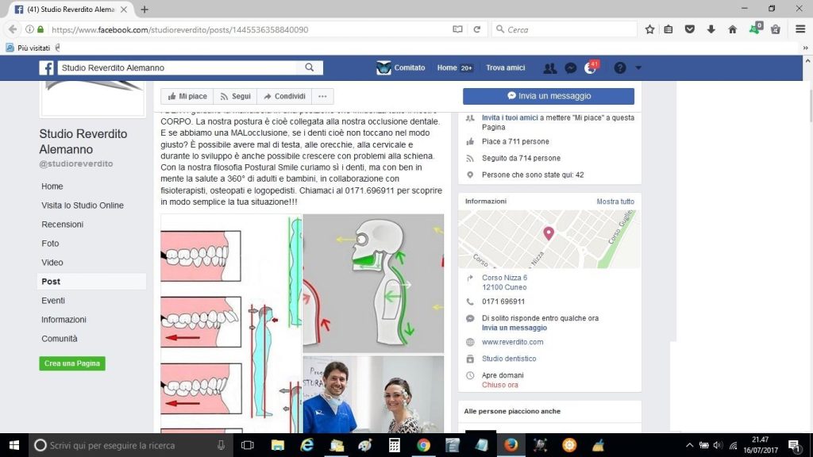The height and width of the screenshot is (457, 813).
Task: Open the three-dots more options menu
Action: (x=322, y=96)
